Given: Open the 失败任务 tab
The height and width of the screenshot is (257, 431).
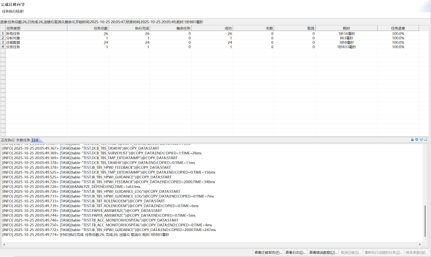Looking at the screenshot, I should (x=23, y=140).
